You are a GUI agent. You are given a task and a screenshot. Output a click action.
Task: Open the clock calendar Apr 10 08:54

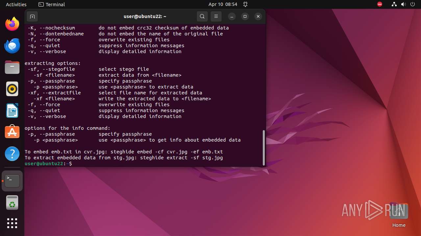[x=223, y=4]
